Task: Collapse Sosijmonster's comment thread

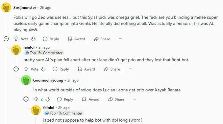Action: (6, 39)
